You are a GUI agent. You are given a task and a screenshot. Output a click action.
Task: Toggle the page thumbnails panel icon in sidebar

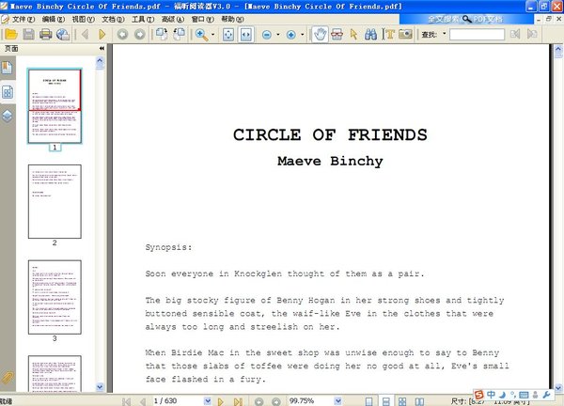8,92
